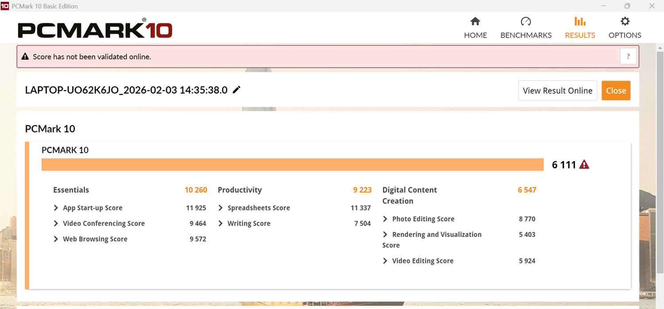The image size is (664, 309).
Task: Open Options via the gear icon
Action: [x=625, y=21]
